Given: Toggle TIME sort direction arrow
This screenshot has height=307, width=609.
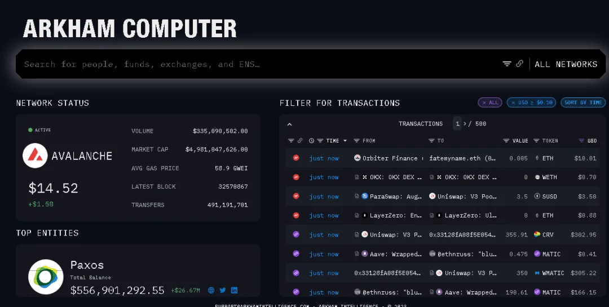Looking at the screenshot, I should 345,140.
